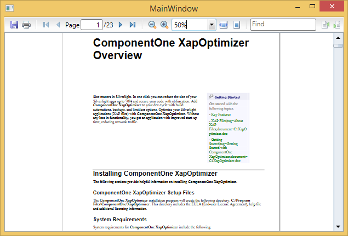This screenshot has height=236, width=348.
Task: Fit the page to width
Action: coord(224,25)
